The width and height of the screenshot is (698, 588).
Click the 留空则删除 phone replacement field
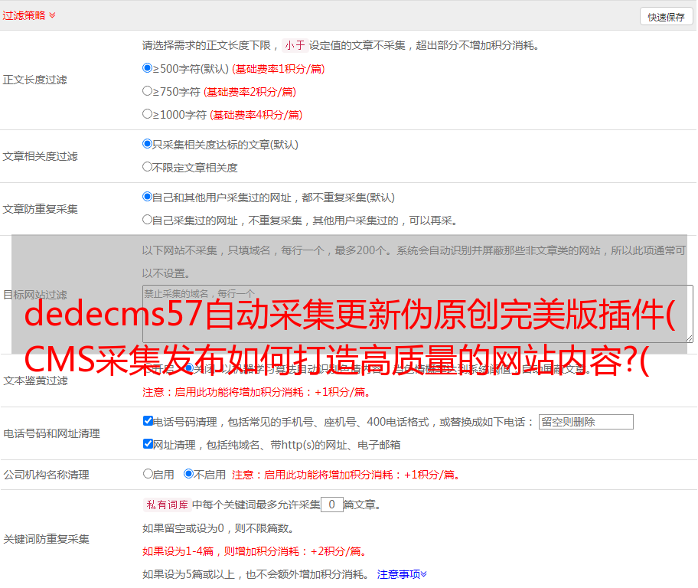[x=585, y=422]
